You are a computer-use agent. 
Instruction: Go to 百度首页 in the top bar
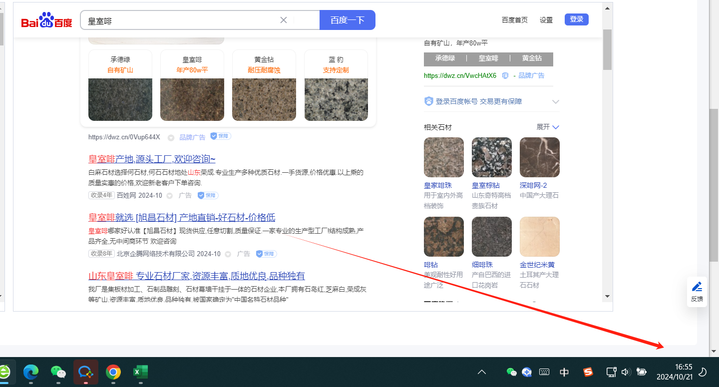click(514, 20)
